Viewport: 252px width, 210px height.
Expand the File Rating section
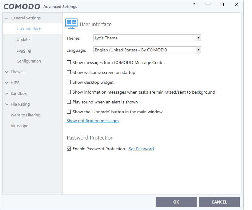pos(7,104)
